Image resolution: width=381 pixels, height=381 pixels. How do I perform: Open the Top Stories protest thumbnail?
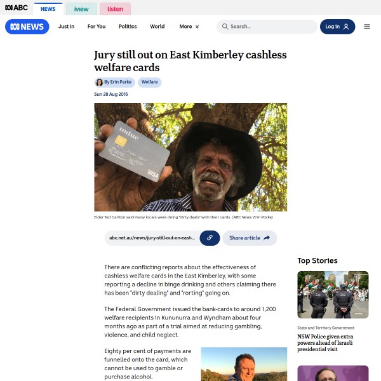click(x=333, y=295)
